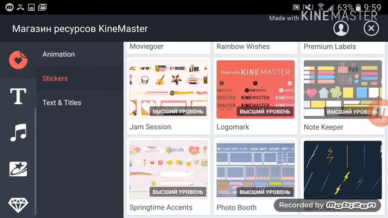Click the Rainbow Wishes pack title
Screen dimensions: 388x218
[243, 47]
